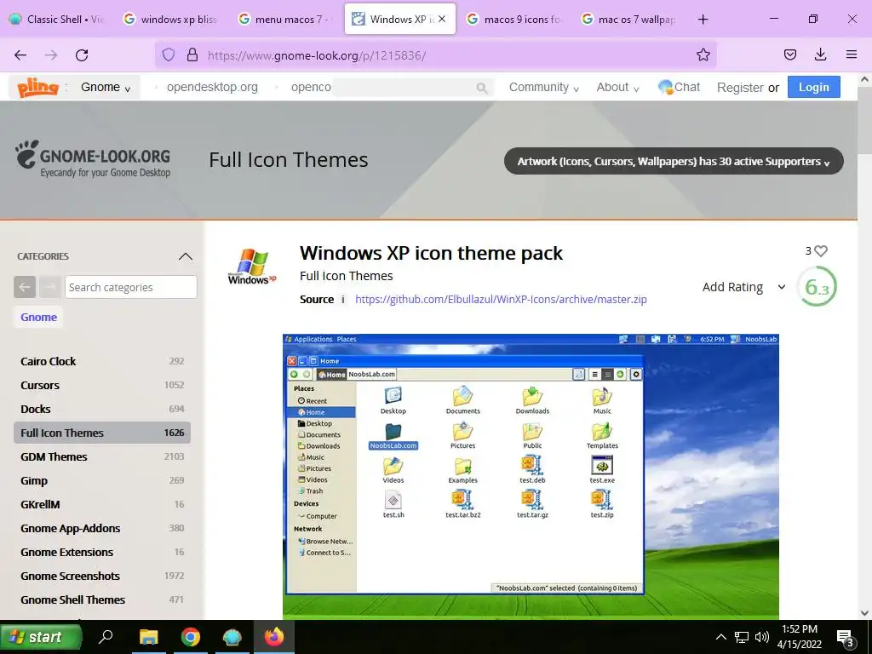Image resolution: width=872 pixels, height=654 pixels.
Task: Bookmark this page with the star
Action: (703, 54)
